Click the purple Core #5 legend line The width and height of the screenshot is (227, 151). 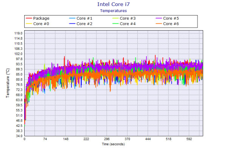[159, 18]
